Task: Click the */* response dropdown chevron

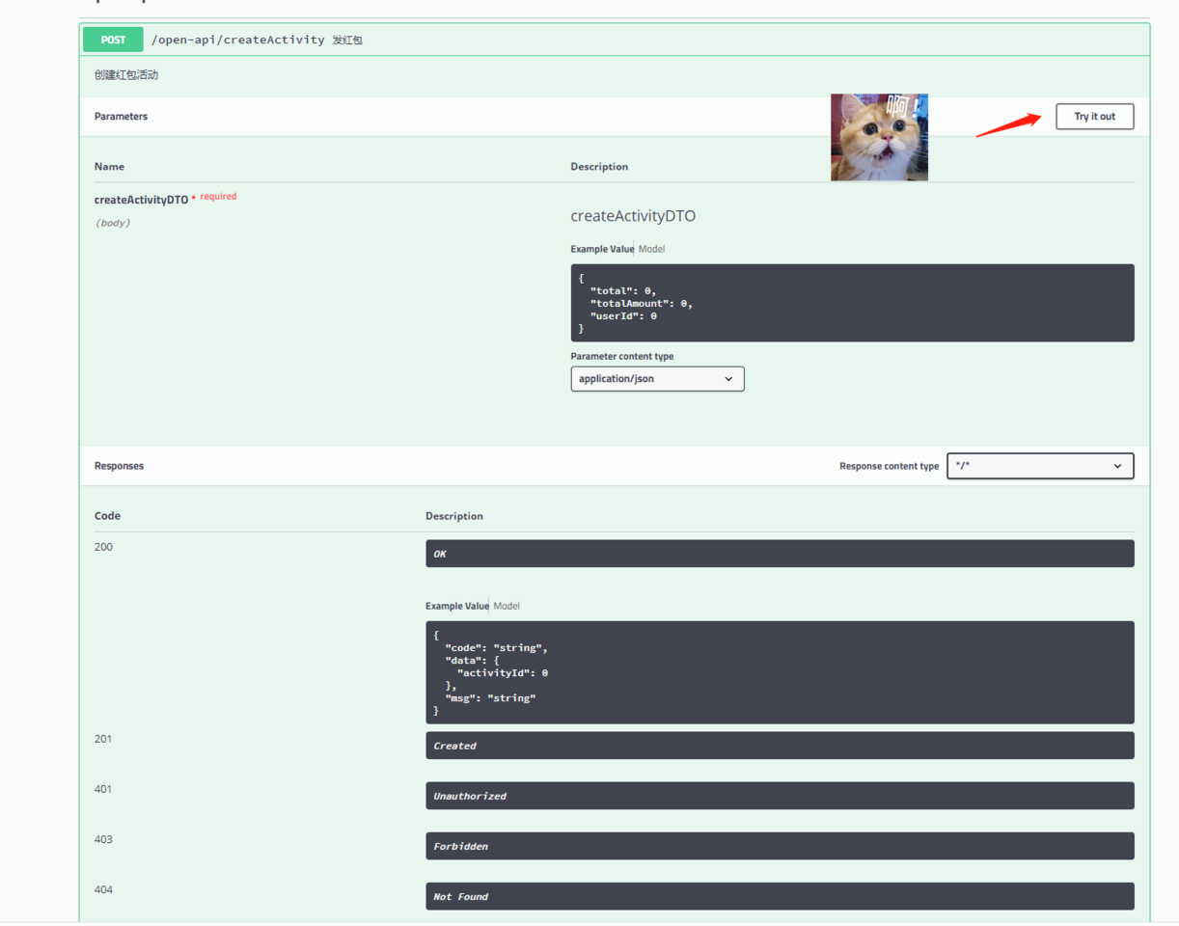Action: point(1117,466)
